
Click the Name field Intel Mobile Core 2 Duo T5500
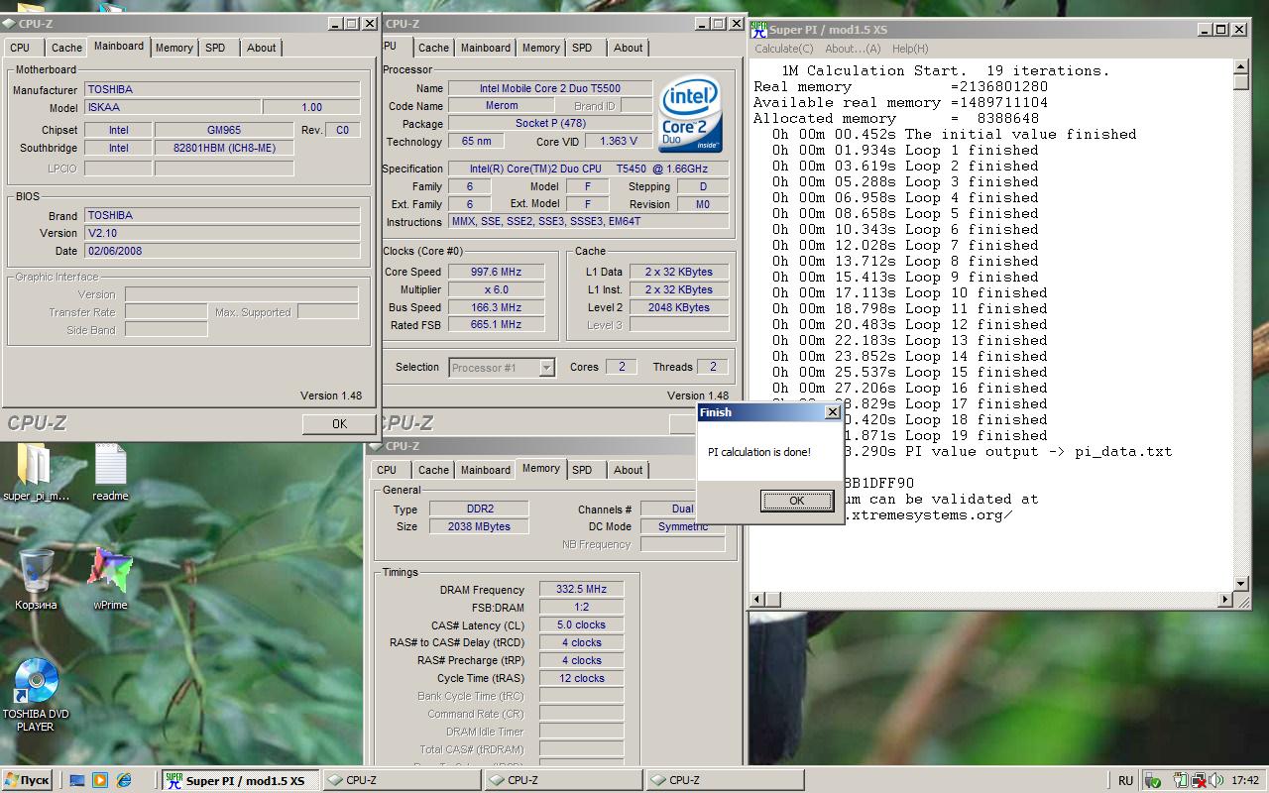click(550, 88)
